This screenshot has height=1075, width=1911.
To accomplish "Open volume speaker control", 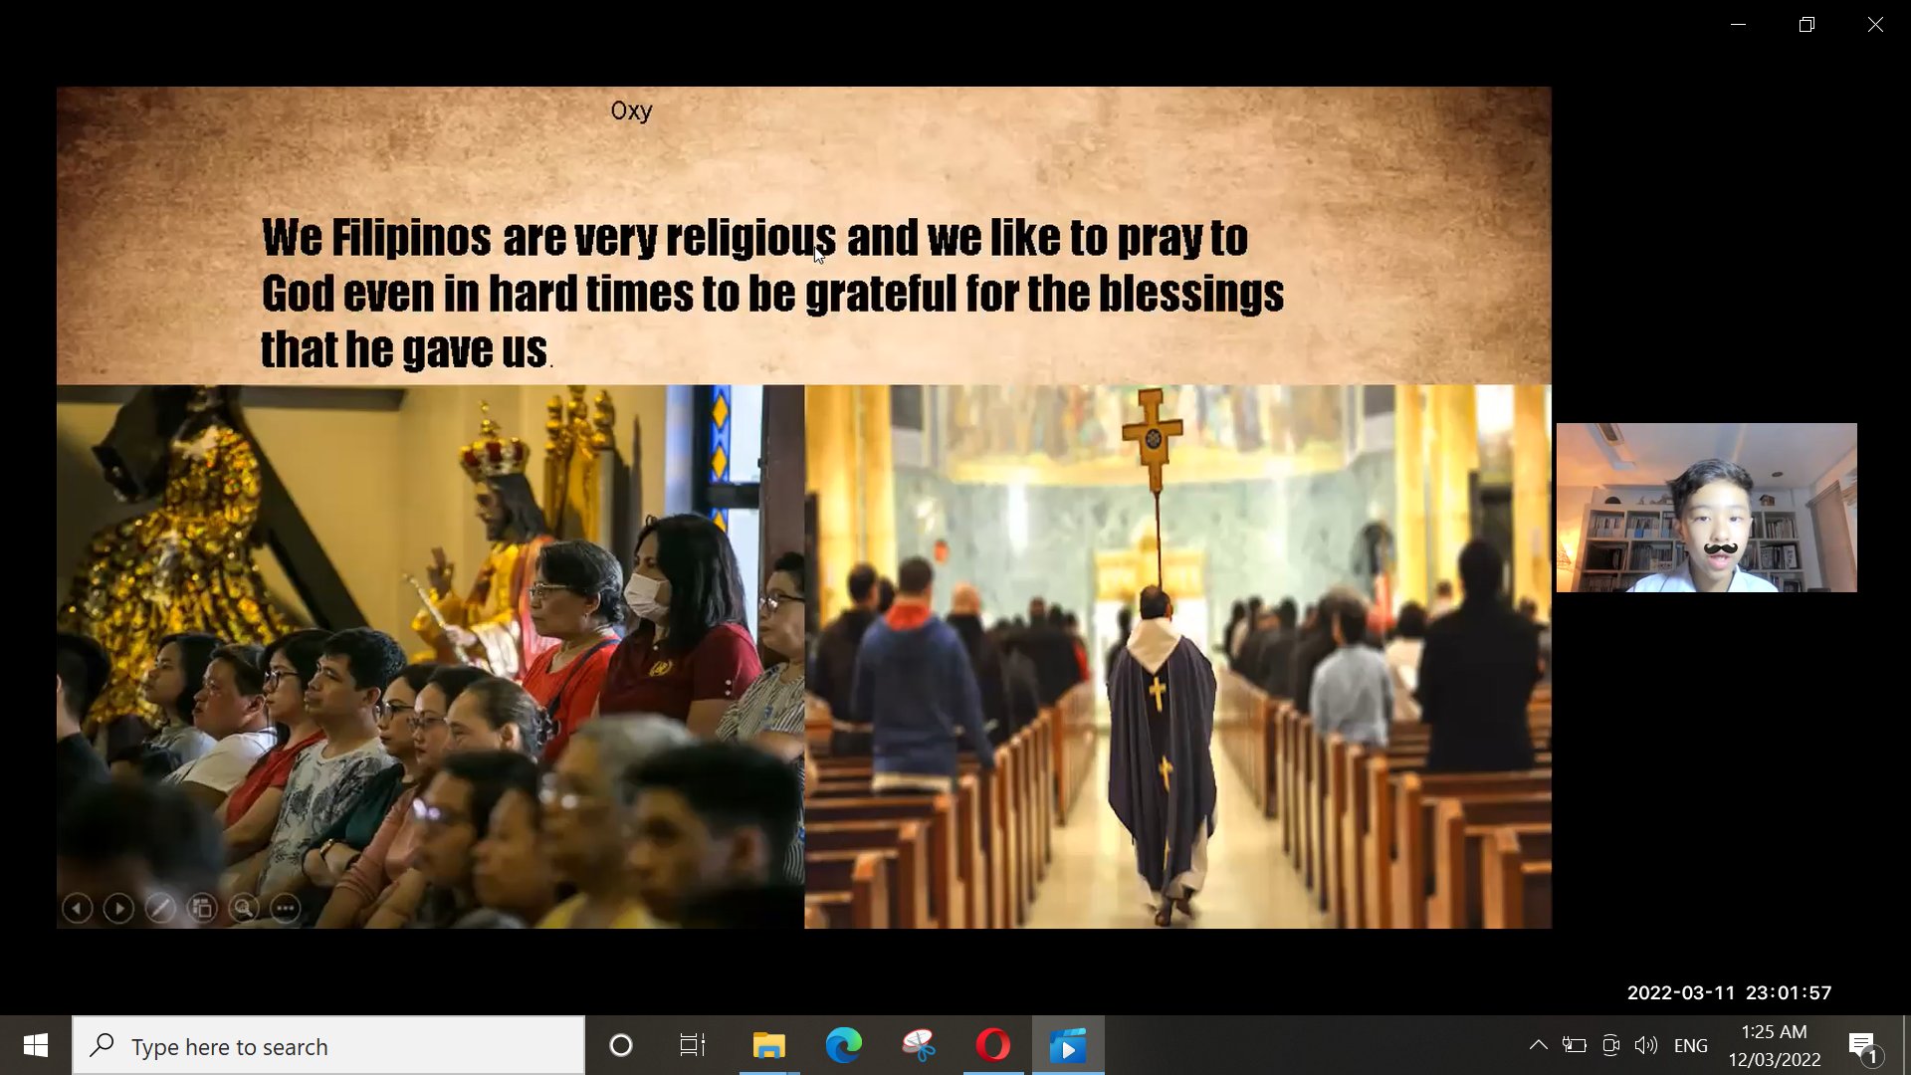I will point(1646,1045).
